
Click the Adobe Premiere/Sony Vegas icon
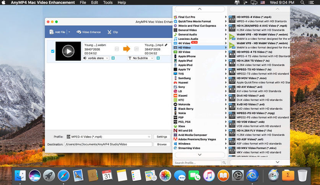pos(175,140)
